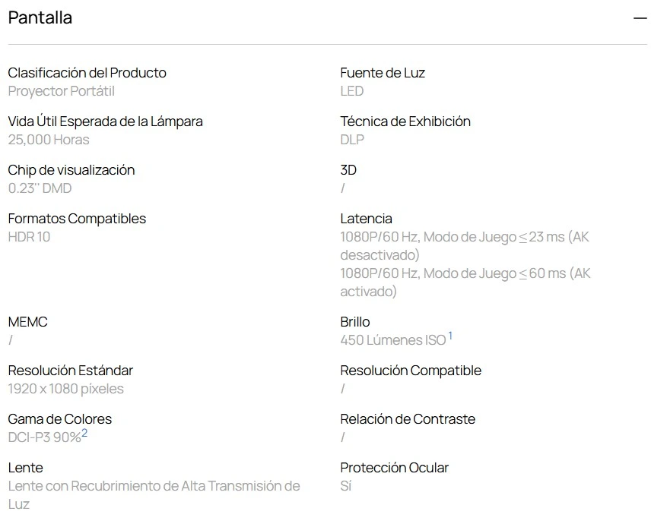Open footnote 1 next to Lúmenes ISO

click(x=450, y=336)
